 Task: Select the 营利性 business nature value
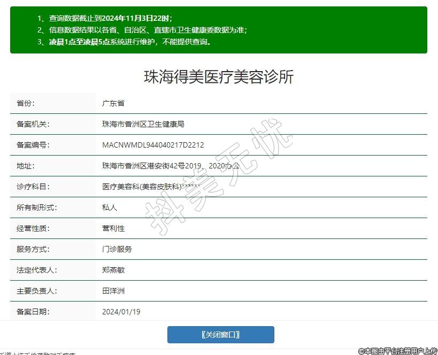[113, 228]
